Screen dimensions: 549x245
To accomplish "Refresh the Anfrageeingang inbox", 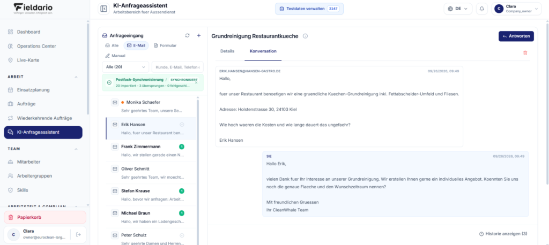I will click(187, 35).
